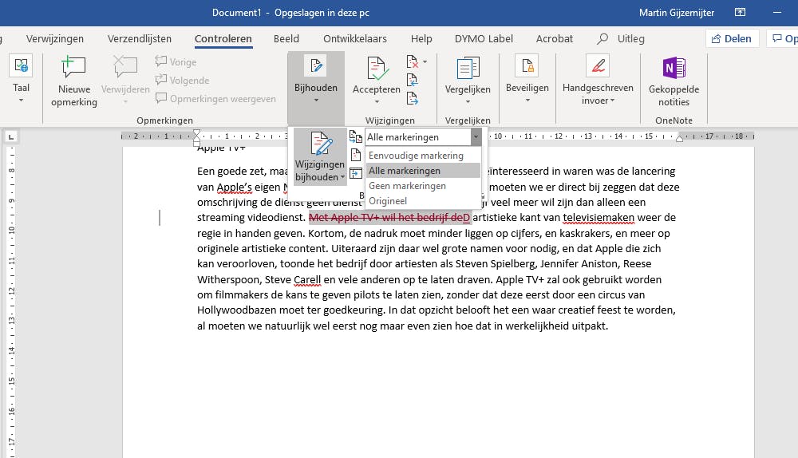The width and height of the screenshot is (798, 458).
Task: Choose Eenvoudige markering from the list
Action: [423, 156]
